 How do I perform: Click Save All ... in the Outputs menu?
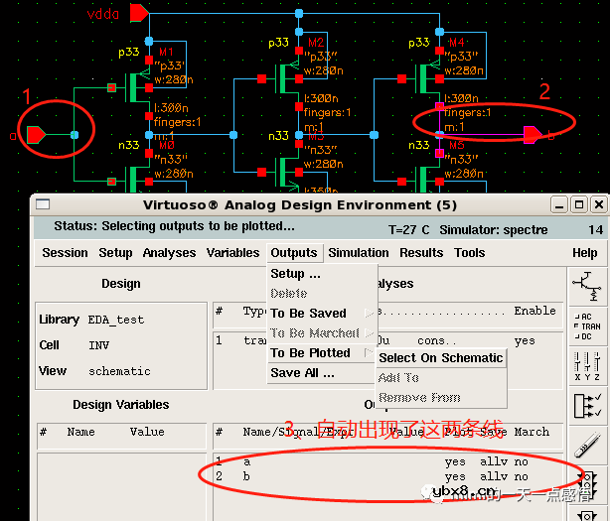click(x=302, y=373)
